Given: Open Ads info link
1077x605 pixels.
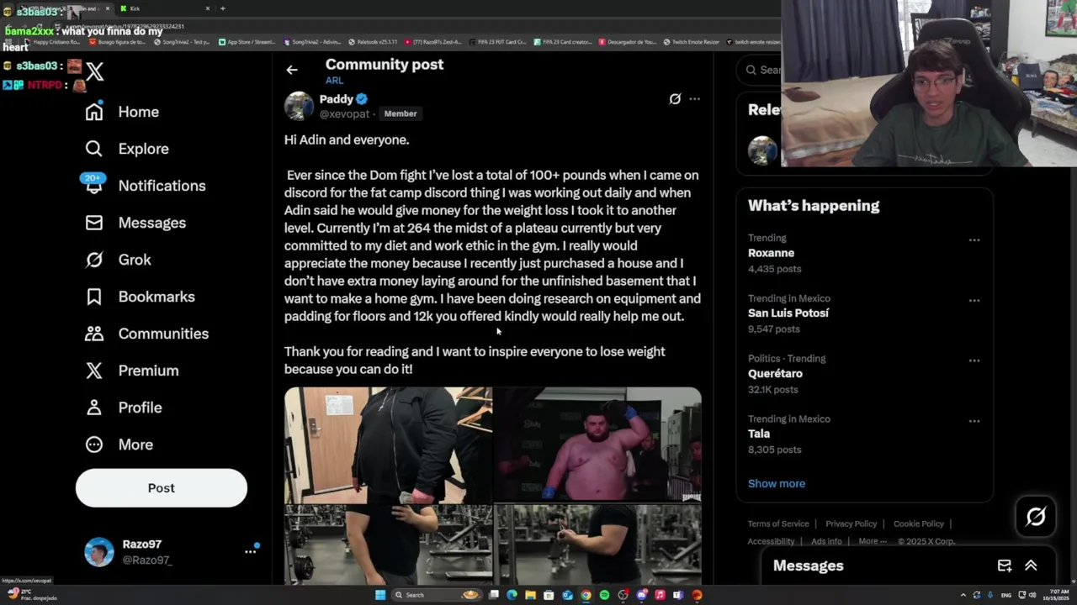Looking at the screenshot, I should coord(826,541).
